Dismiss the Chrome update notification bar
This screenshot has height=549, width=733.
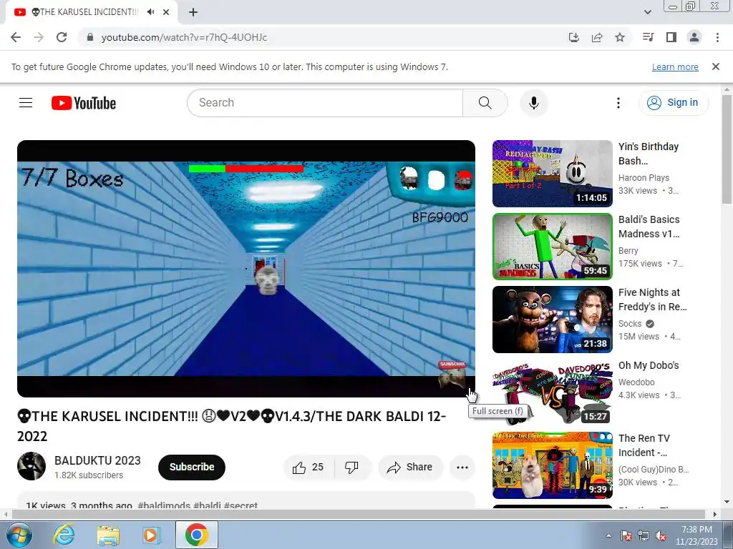coord(716,66)
